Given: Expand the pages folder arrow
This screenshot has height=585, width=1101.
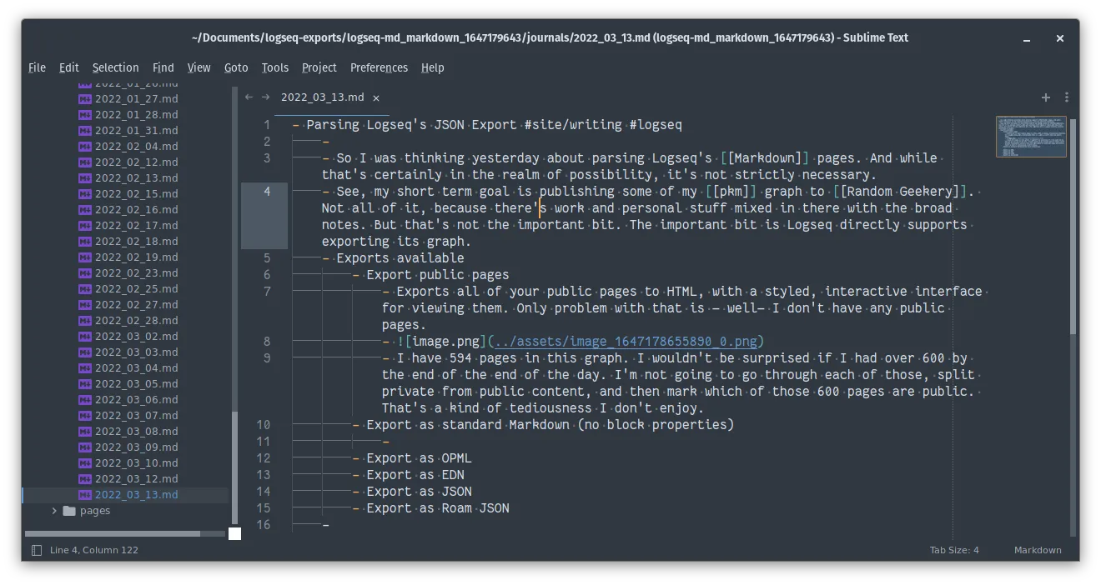Looking at the screenshot, I should pos(54,511).
